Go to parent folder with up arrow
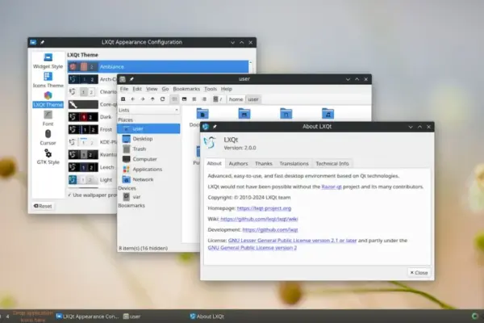 pyautogui.click(x=152, y=99)
